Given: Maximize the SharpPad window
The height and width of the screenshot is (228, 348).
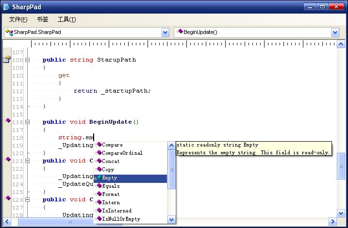Looking at the screenshot, I should tap(322, 7).
